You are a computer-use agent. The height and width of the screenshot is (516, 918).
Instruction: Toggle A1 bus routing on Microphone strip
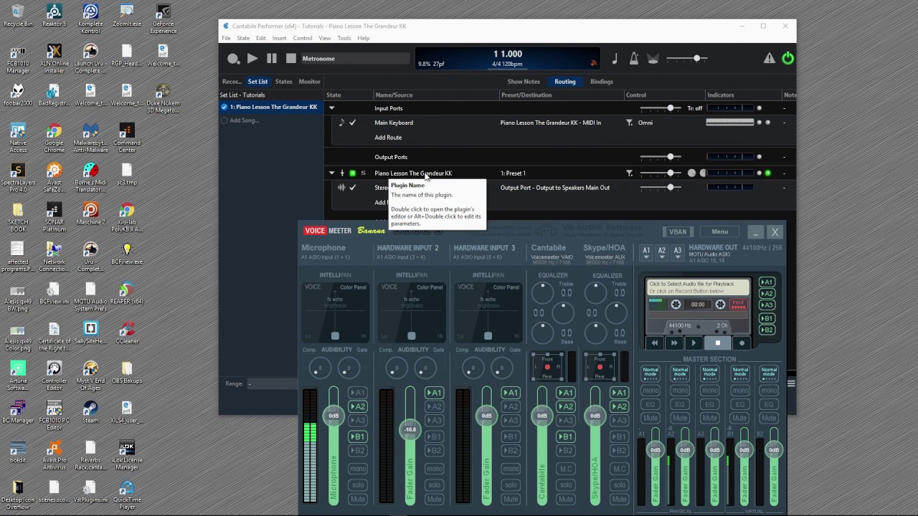click(357, 393)
